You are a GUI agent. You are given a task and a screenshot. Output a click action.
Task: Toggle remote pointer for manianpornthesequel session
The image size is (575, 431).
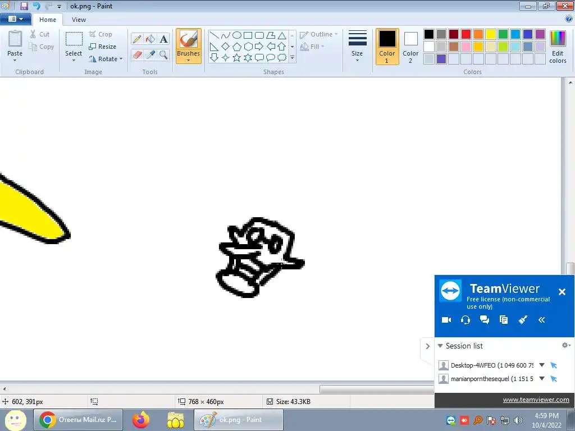click(x=554, y=379)
